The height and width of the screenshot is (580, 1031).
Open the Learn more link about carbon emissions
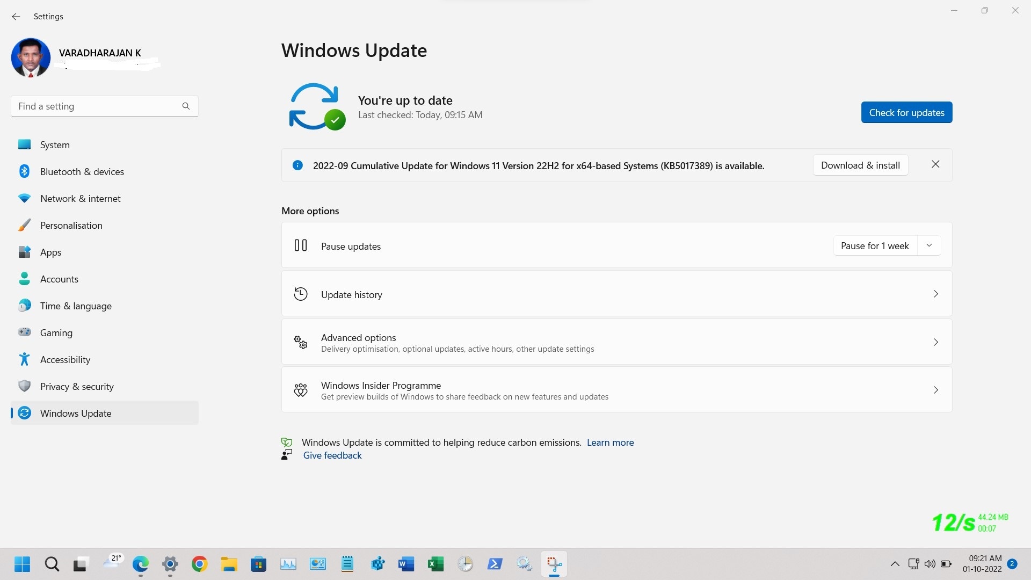pyautogui.click(x=610, y=442)
